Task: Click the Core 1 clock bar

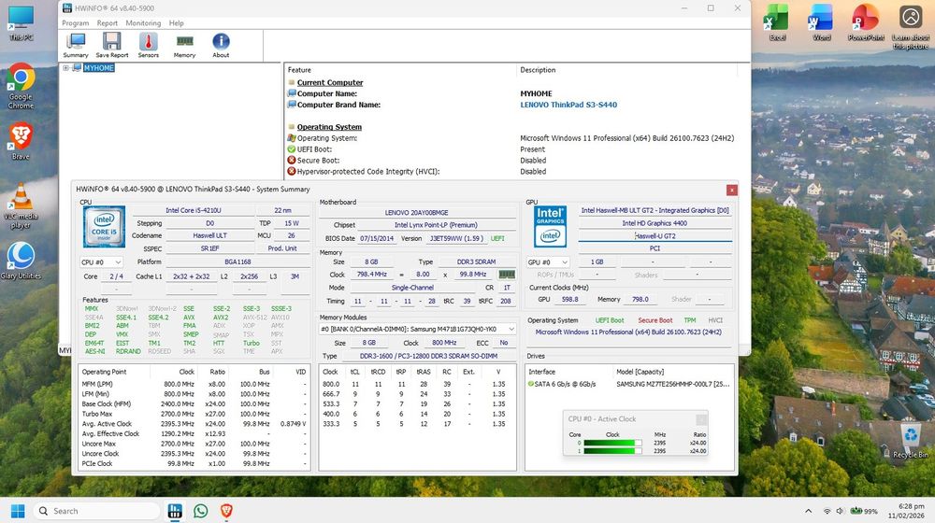Action: click(x=612, y=451)
